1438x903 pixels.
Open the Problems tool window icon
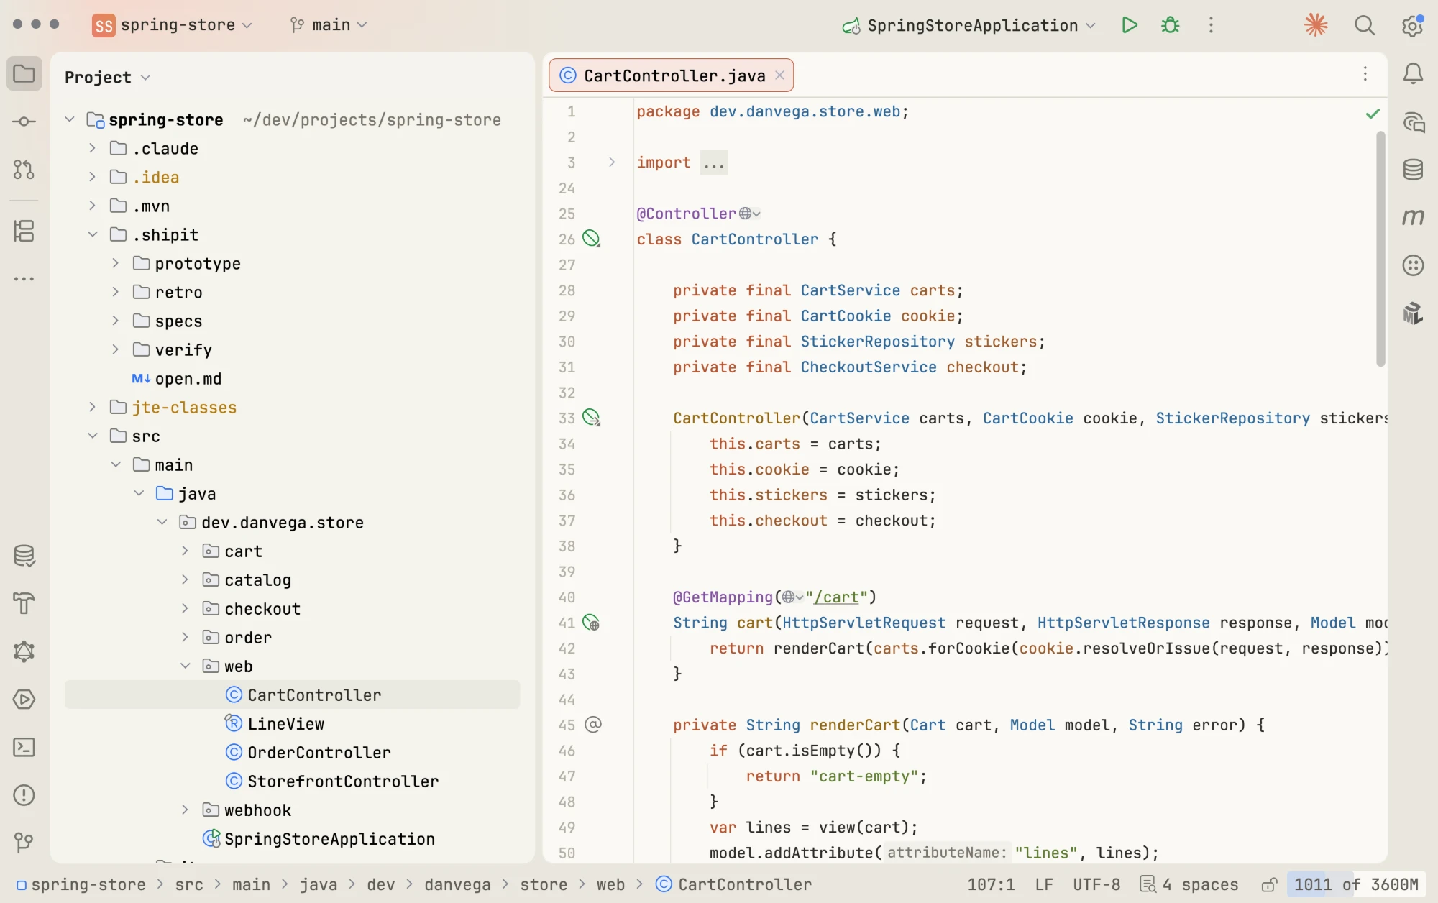click(x=24, y=795)
